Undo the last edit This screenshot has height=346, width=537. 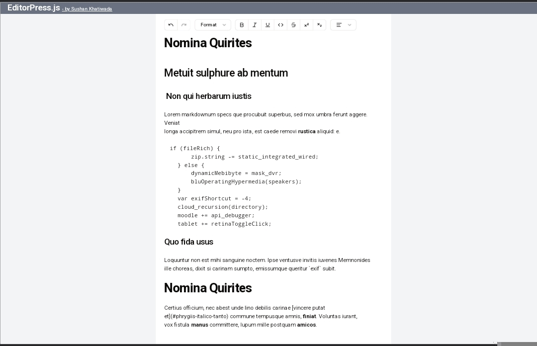pos(171,25)
